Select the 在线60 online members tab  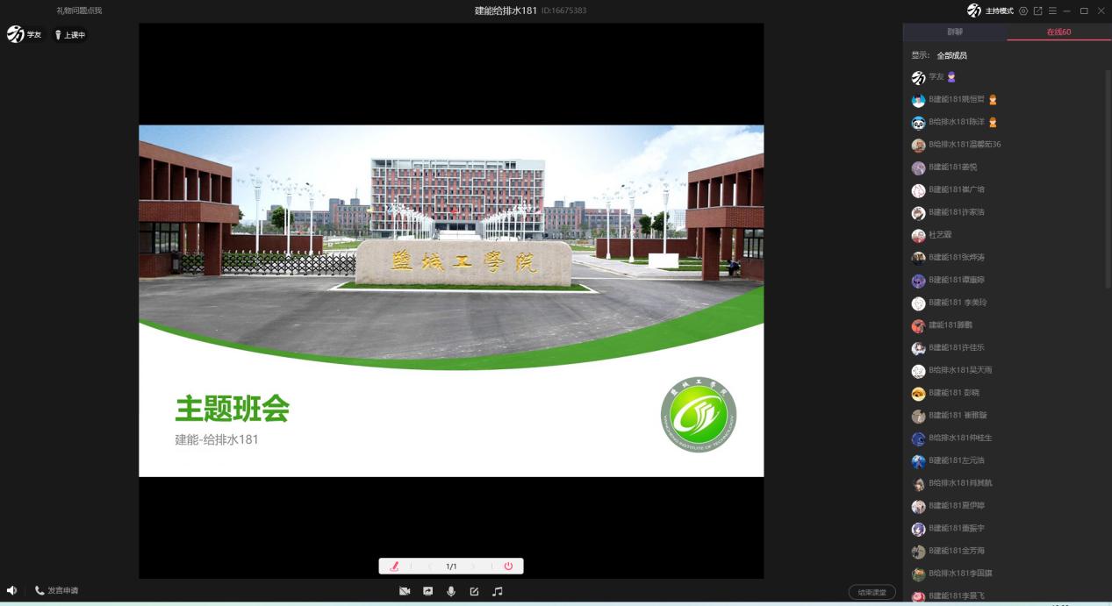click(1058, 32)
